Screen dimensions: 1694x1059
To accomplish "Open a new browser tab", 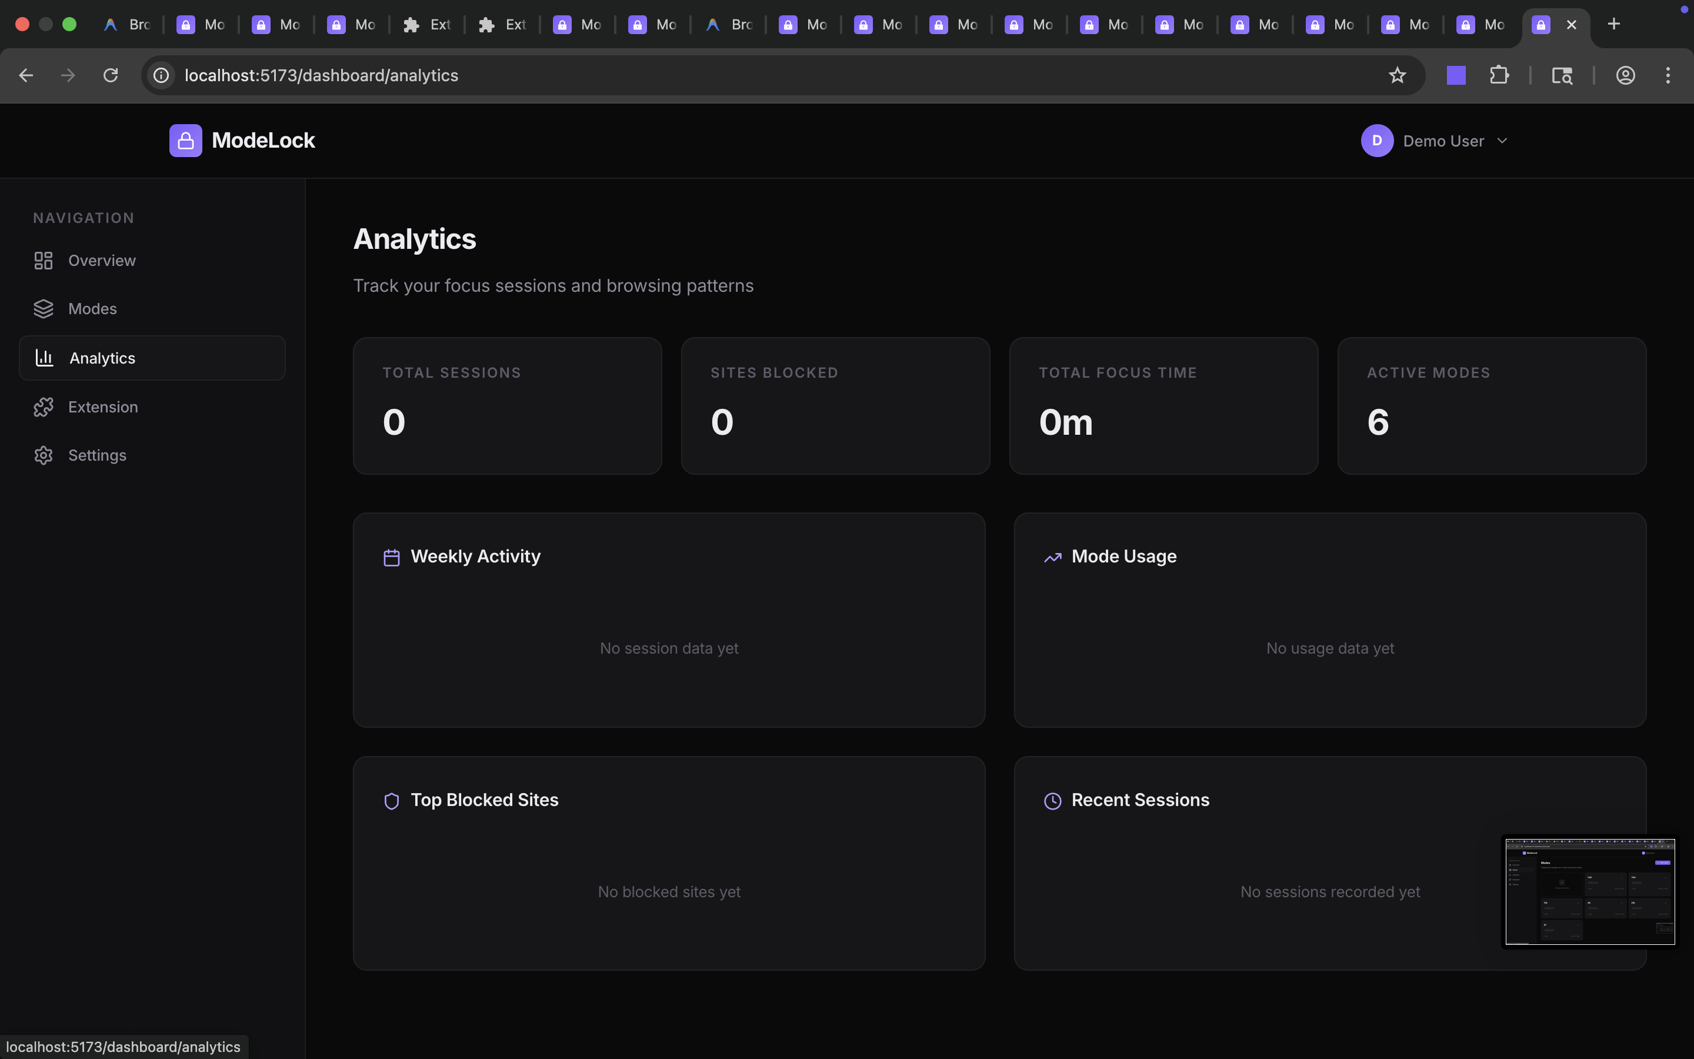I will 1613,25.
